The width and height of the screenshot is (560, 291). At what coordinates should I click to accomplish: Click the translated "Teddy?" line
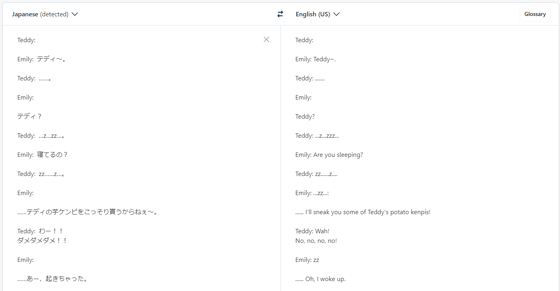(x=305, y=117)
